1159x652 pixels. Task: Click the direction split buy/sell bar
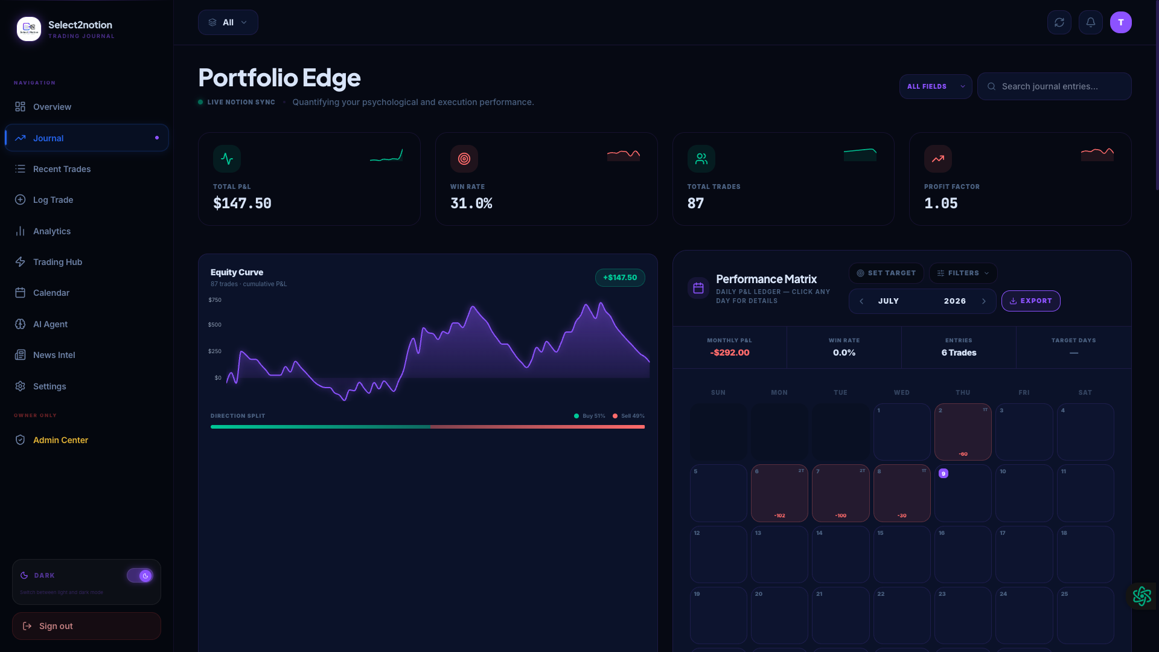pos(427,427)
